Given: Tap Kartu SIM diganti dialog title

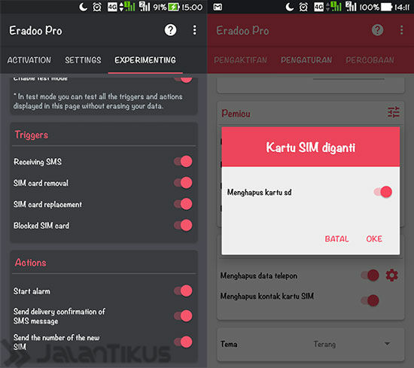Looking at the screenshot, I should (x=310, y=148).
